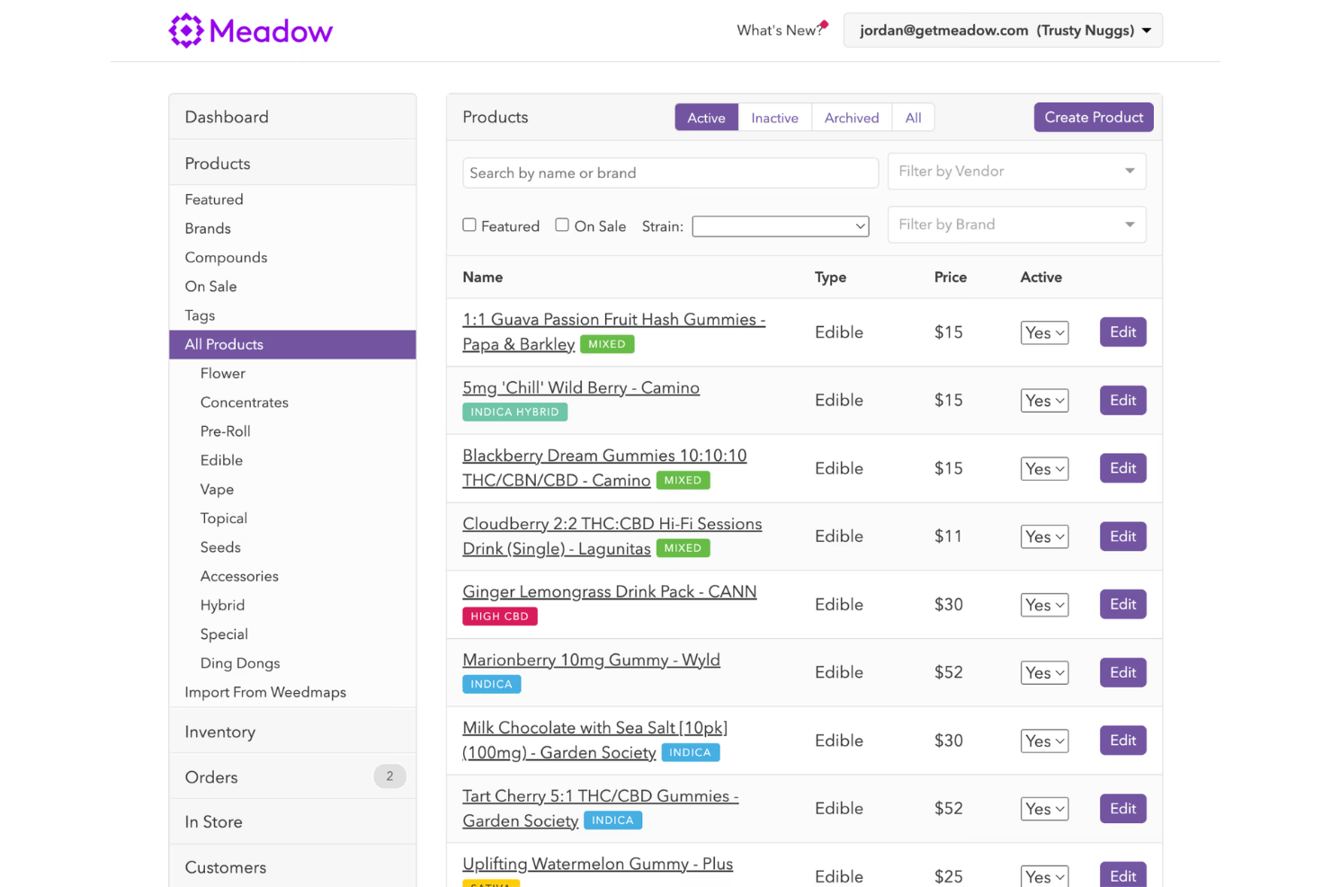Switch to the All products tab
The width and height of the screenshot is (1331, 887).
tap(913, 118)
